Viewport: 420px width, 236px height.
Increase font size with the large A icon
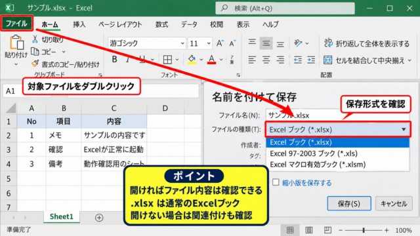click(x=220, y=43)
